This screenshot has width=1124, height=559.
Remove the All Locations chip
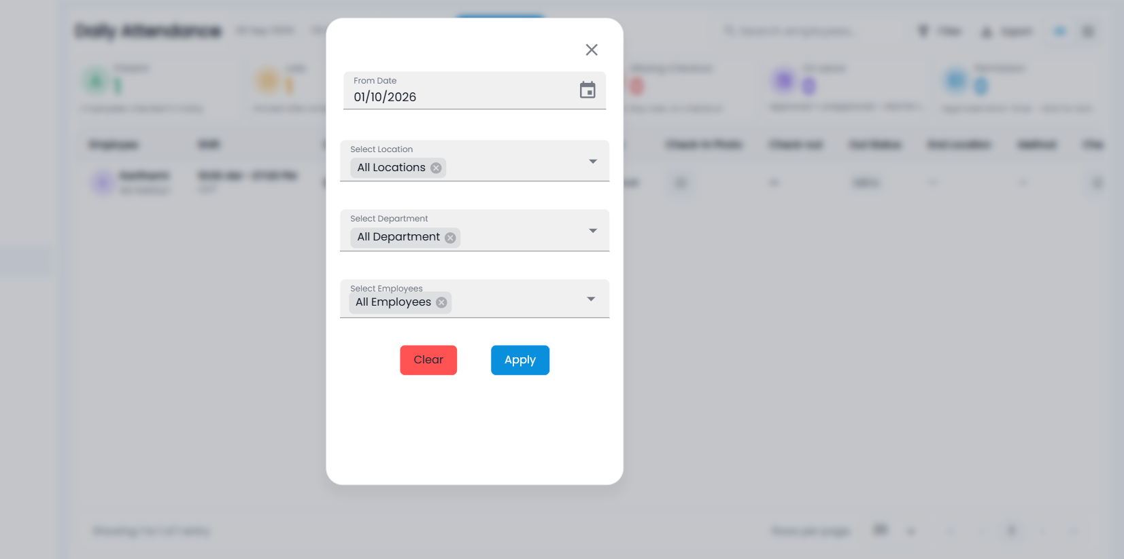(436, 168)
